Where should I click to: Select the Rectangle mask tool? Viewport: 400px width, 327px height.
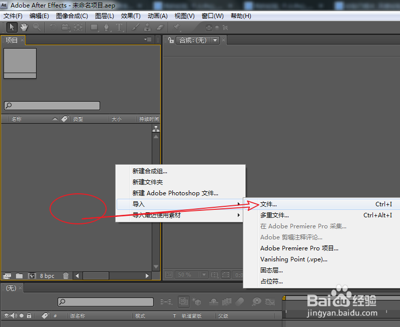click(x=95, y=27)
